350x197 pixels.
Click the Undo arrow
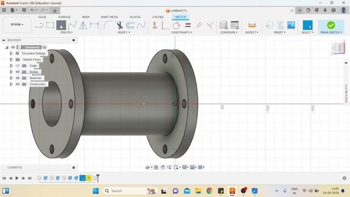tap(33, 10)
